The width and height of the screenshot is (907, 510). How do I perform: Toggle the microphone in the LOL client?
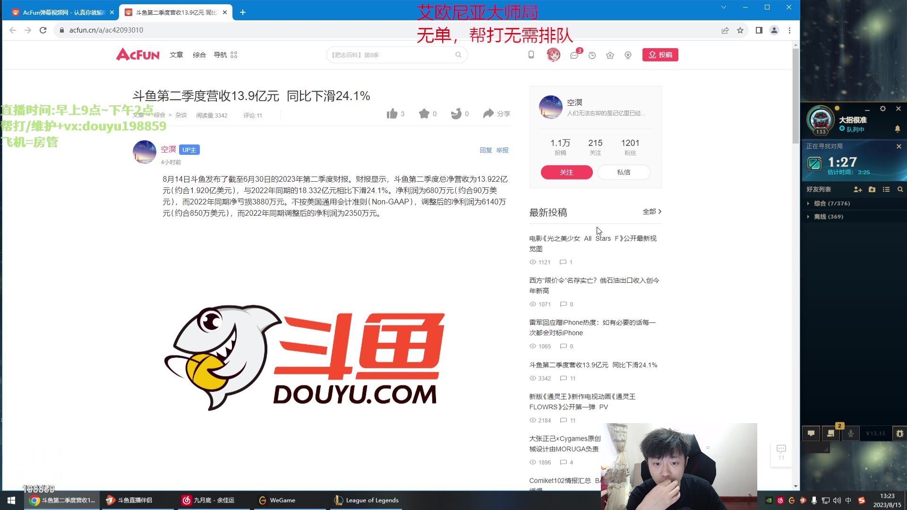pyautogui.click(x=850, y=433)
